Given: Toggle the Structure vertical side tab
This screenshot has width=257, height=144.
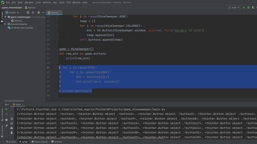Looking at the screenshot, I should point(2,115).
